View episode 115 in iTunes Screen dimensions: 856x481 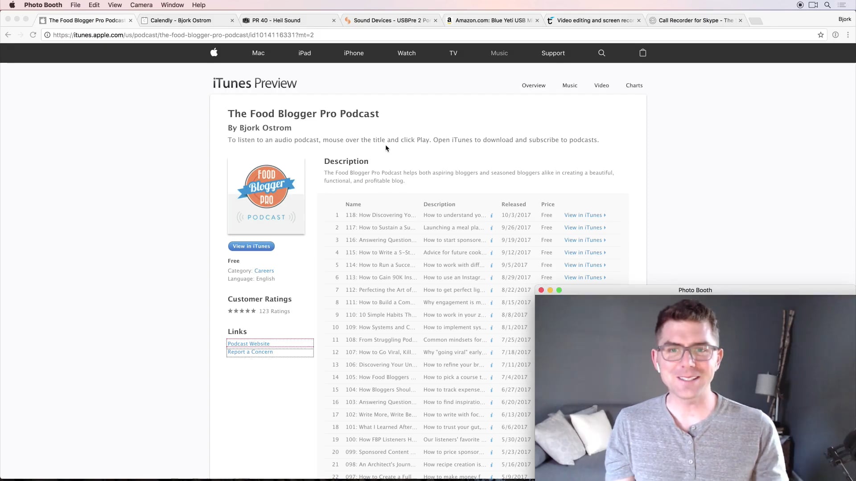click(585, 253)
